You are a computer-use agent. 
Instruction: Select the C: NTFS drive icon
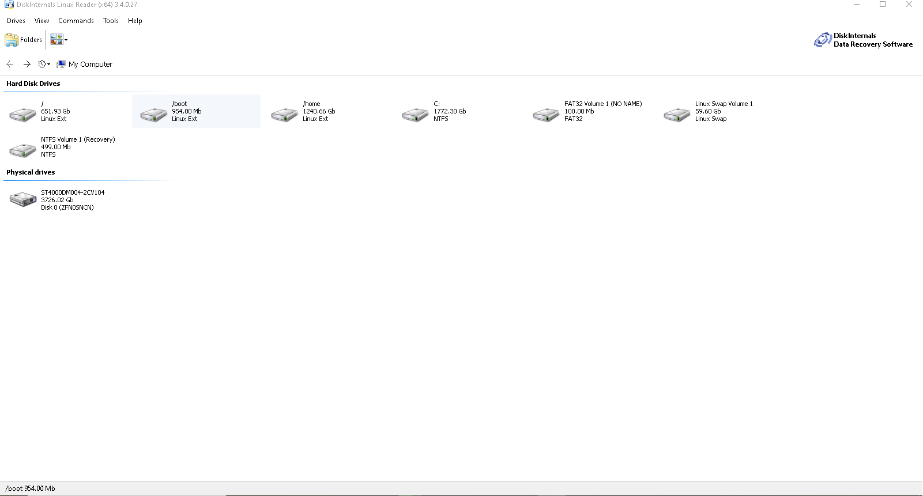pos(416,114)
